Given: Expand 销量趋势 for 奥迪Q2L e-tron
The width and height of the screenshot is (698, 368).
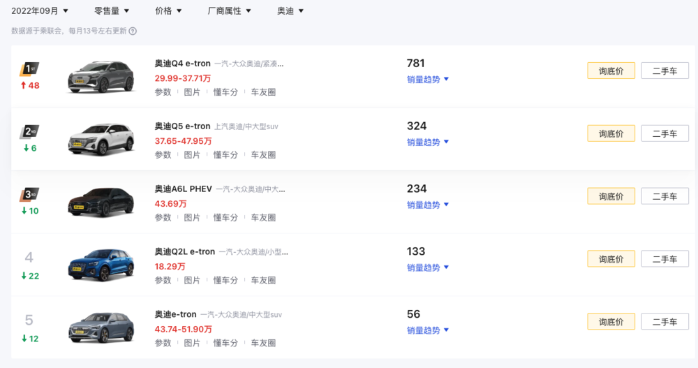Looking at the screenshot, I should tap(428, 267).
